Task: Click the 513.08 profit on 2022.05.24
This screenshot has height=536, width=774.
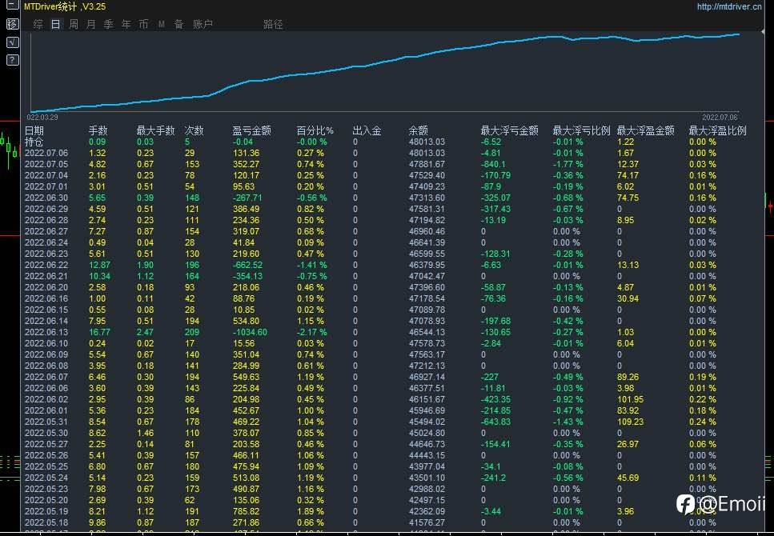Action: (x=246, y=478)
